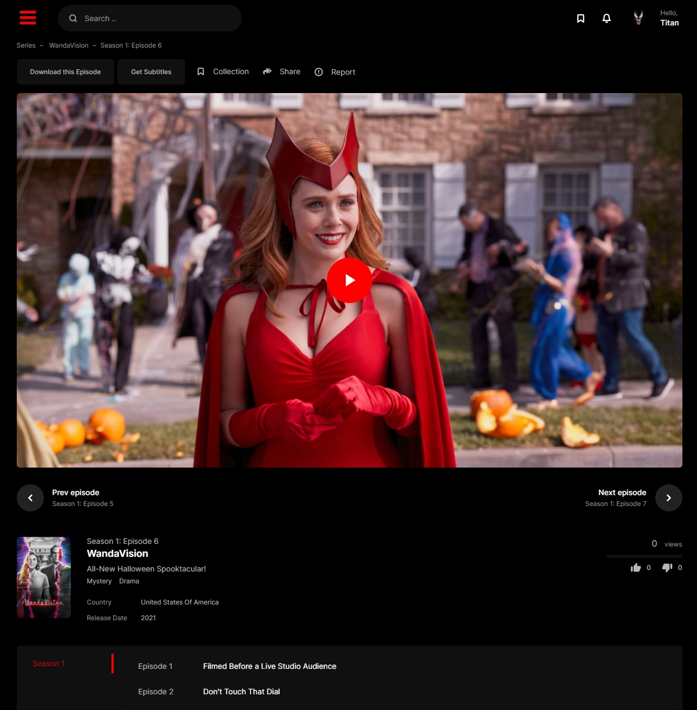Select the Mystery genre tag

tap(99, 581)
